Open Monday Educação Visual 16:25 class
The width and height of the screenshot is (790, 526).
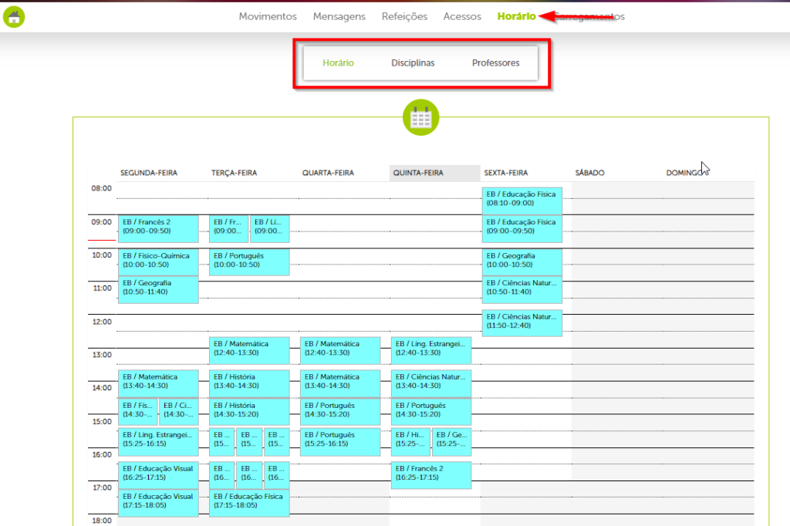tap(158, 474)
